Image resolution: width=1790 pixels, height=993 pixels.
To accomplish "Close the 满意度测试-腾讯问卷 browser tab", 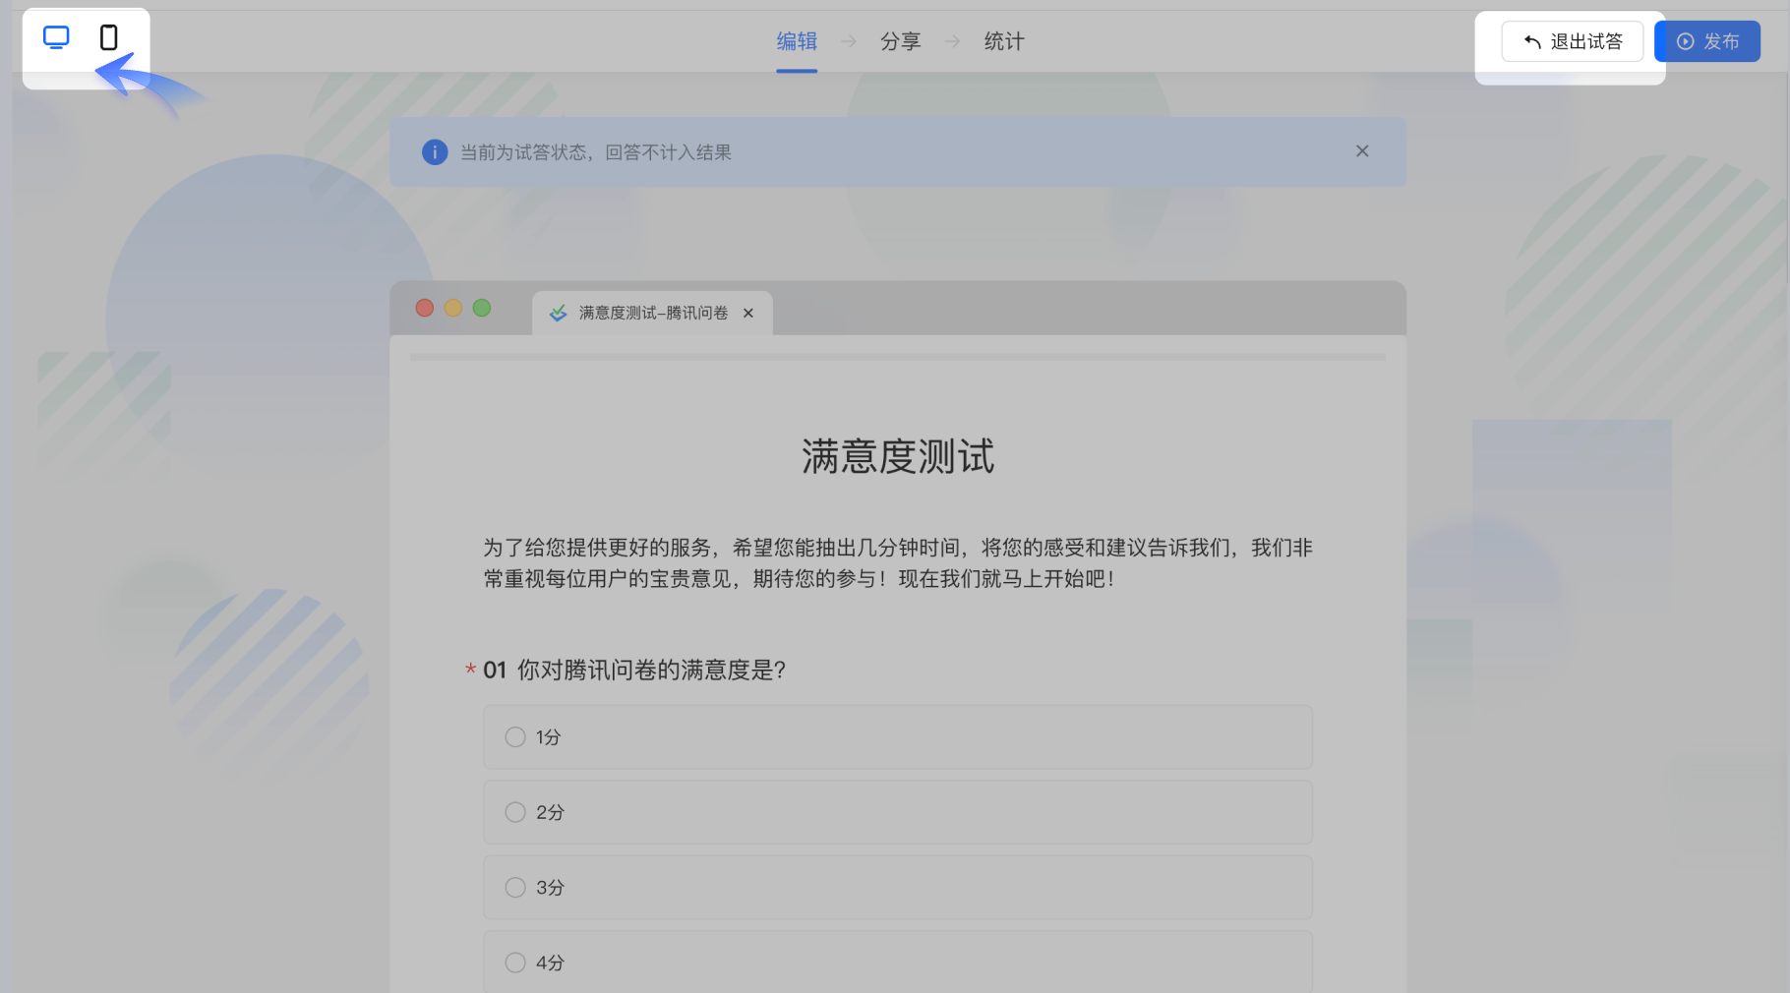I will (748, 313).
